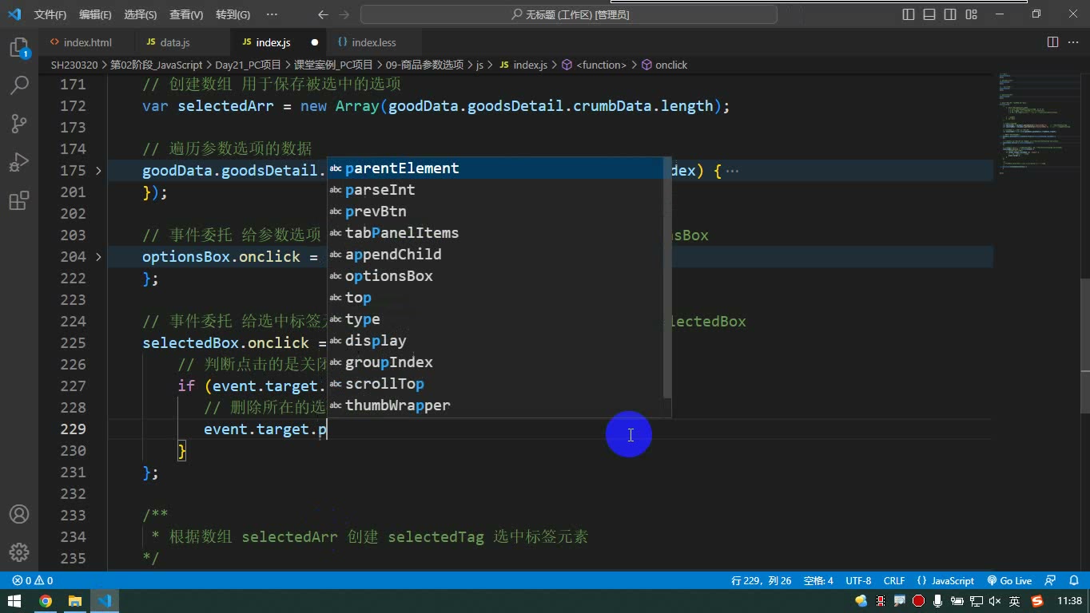1090x613 pixels.
Task: Open the CRLF end-of-line selector
Action: pyautogui.click(x=894, y=580)
